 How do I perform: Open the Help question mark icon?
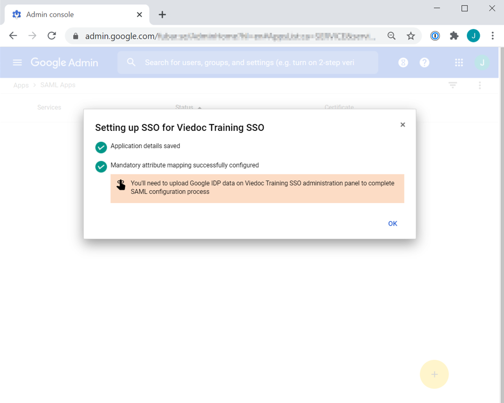pos(424,62)
